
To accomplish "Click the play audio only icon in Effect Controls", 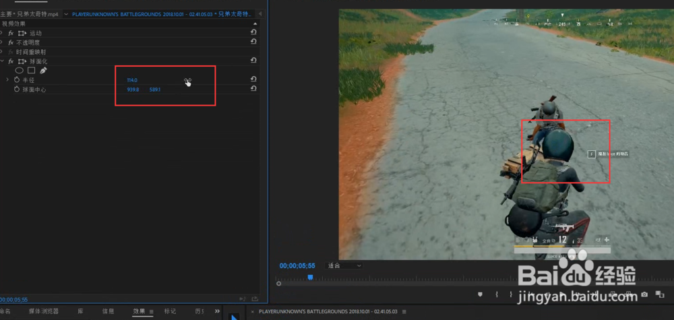I will click(243, 299).
